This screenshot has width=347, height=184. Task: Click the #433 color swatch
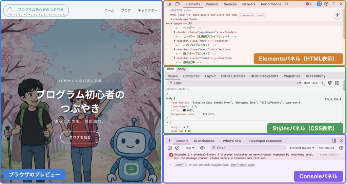tap(184, 110)
